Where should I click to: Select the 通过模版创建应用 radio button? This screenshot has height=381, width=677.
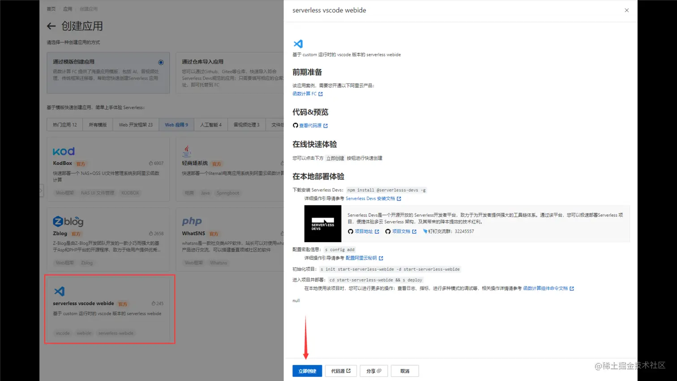pyautogui.click(x=161, y=62)
